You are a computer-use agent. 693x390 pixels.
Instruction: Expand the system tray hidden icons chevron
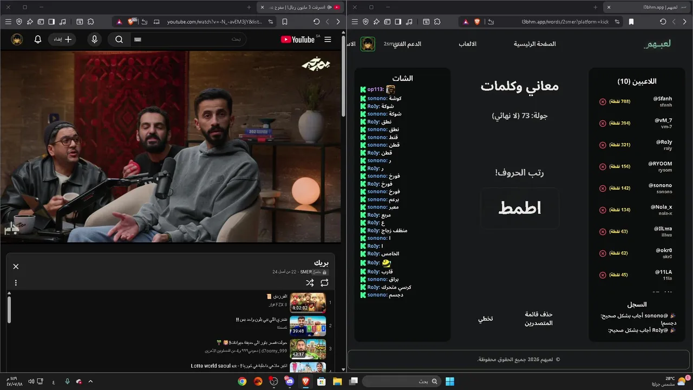point(90,381)
